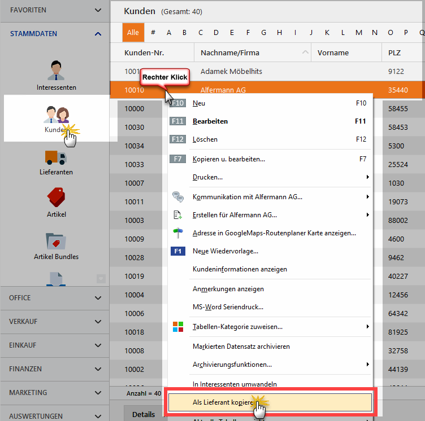Click the F11 key icon beside Bearbeiten
This screenshot has width=425, height=421.
tap(178, 121)
